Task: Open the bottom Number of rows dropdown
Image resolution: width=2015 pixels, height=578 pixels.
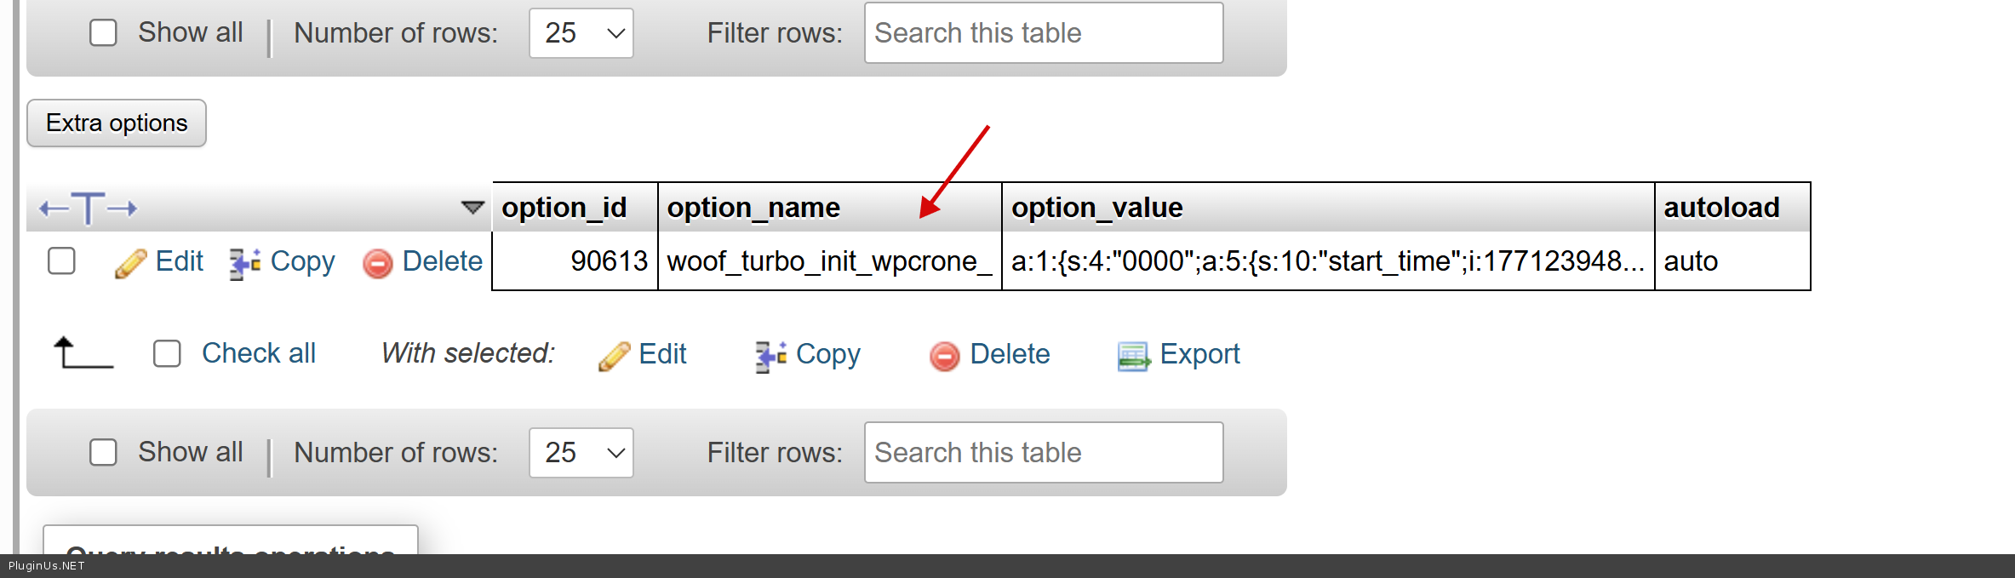Action: 581,453
